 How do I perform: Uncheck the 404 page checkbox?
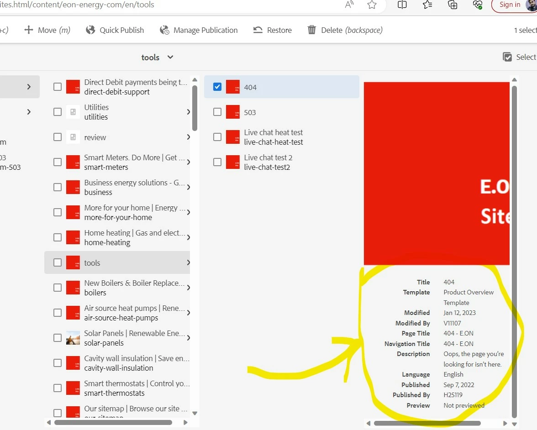tap(217, 87)
